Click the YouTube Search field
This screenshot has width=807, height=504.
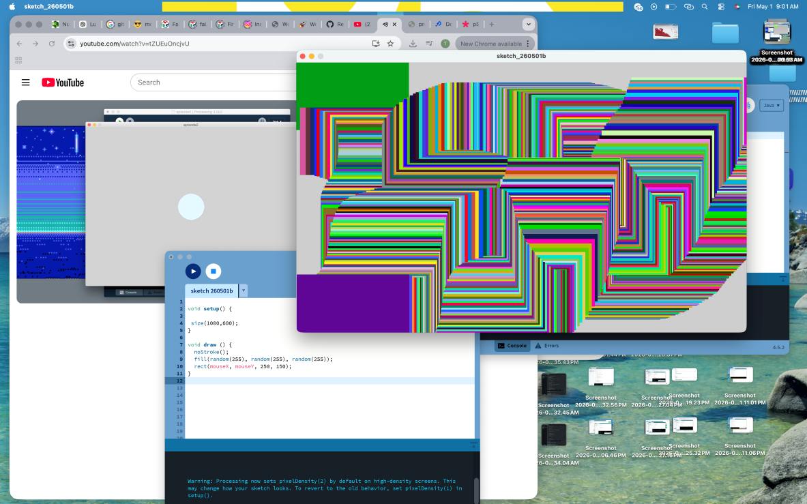pos(214,83)
